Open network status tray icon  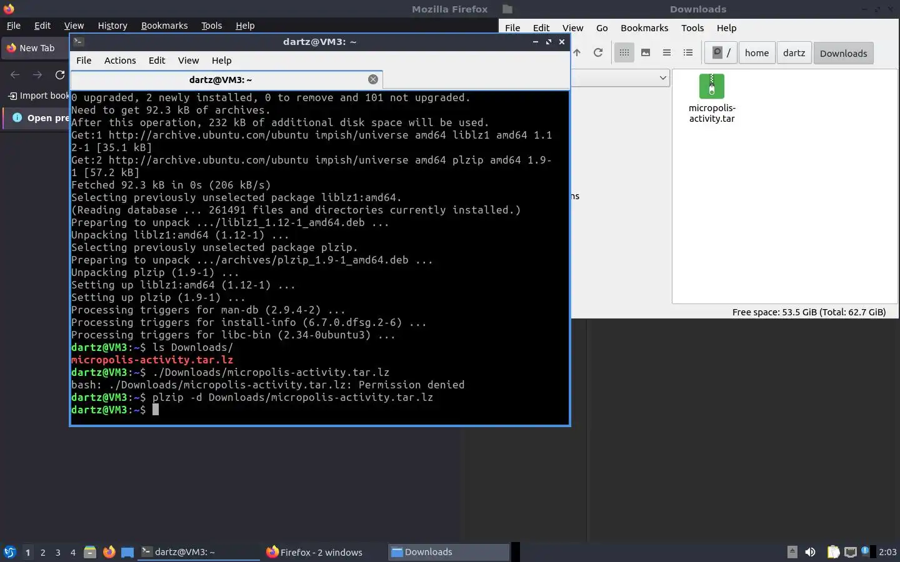[850, 552]
